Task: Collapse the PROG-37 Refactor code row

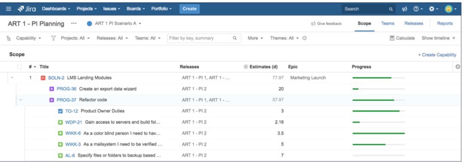Action: (x=21, y=100)
